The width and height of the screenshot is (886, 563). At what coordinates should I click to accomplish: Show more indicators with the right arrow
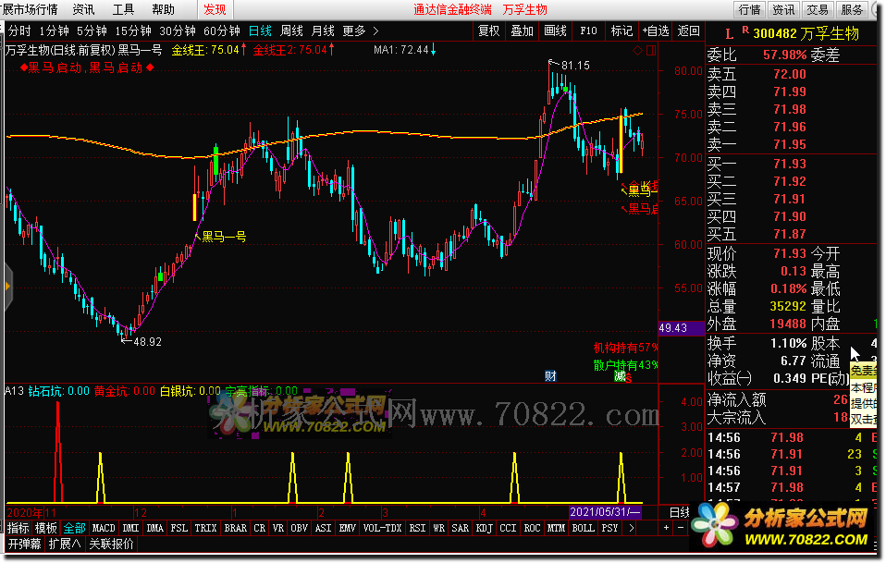pos(631,528)
